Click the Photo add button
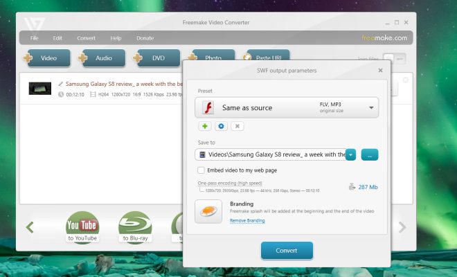Screen dimensions: 457x277 coord(211,55)
